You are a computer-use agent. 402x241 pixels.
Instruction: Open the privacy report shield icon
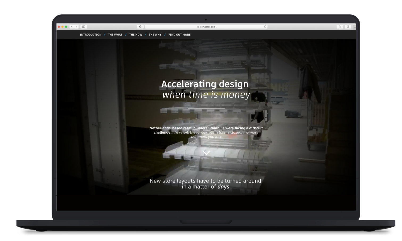(x=140, y=27)
